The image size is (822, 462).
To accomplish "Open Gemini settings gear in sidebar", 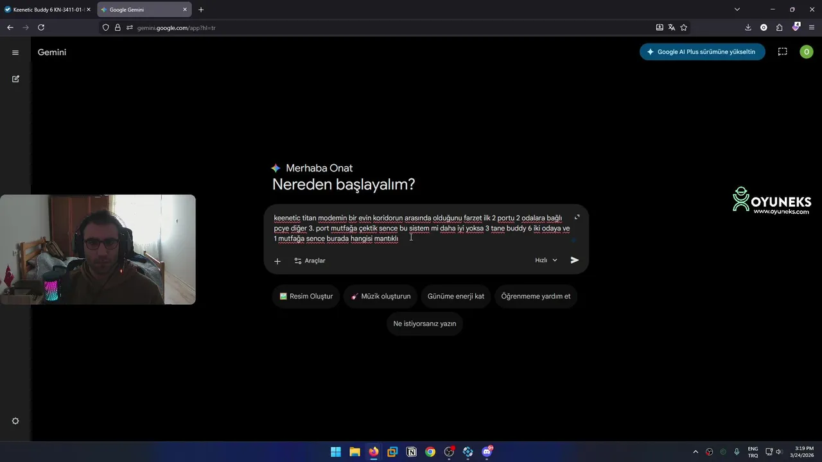I will coord(15,421).
